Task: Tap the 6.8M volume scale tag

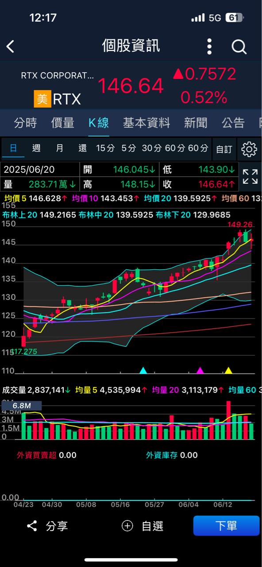Action: pyautogui.click(x=21, y=405)
